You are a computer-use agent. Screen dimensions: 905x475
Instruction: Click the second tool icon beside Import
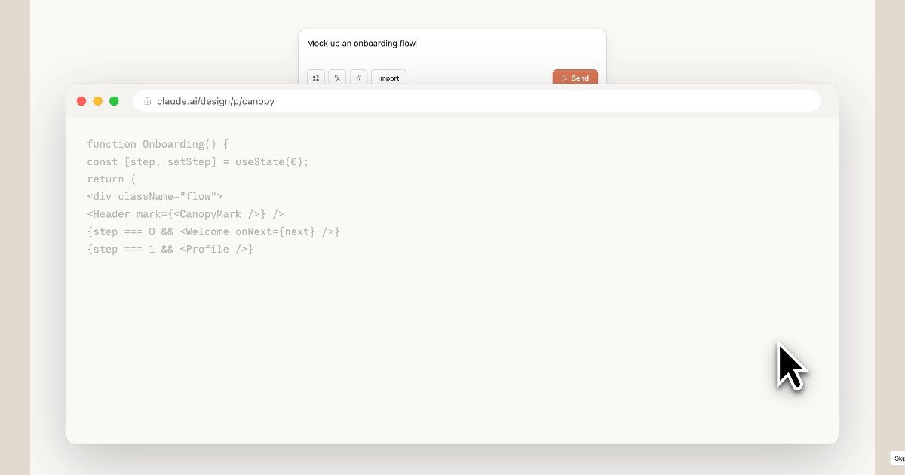click(337, 78)
